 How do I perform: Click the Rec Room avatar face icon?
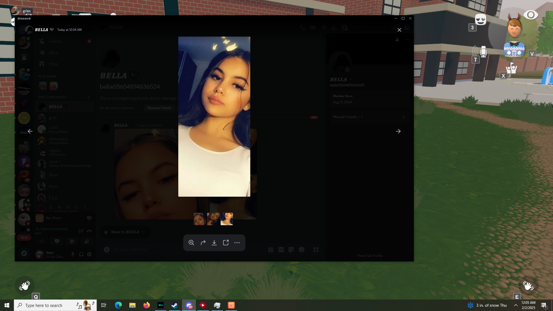click(x=514, y=28)
